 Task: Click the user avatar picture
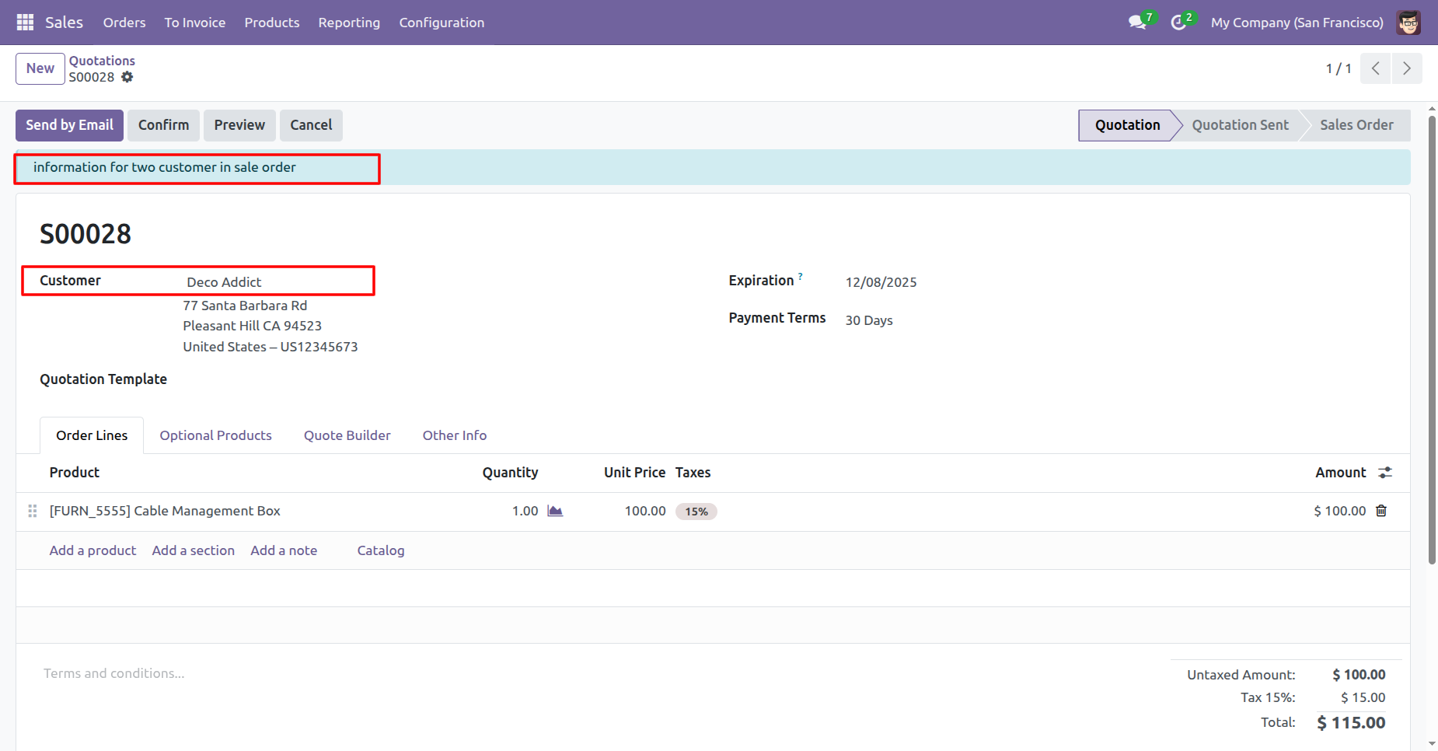tap(1408, 23)
